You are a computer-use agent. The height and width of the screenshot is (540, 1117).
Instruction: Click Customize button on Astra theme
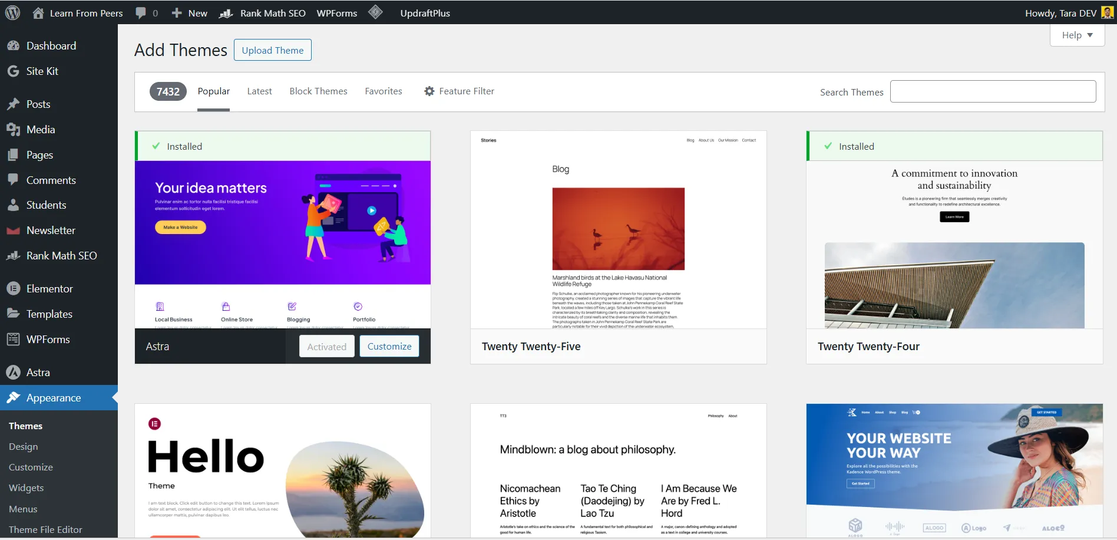(x=389, y=346)
